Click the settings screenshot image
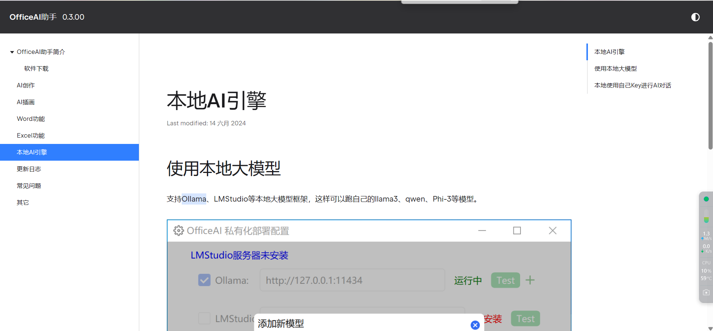This screenshot has height=331, width=713. [x=369, y=275]
